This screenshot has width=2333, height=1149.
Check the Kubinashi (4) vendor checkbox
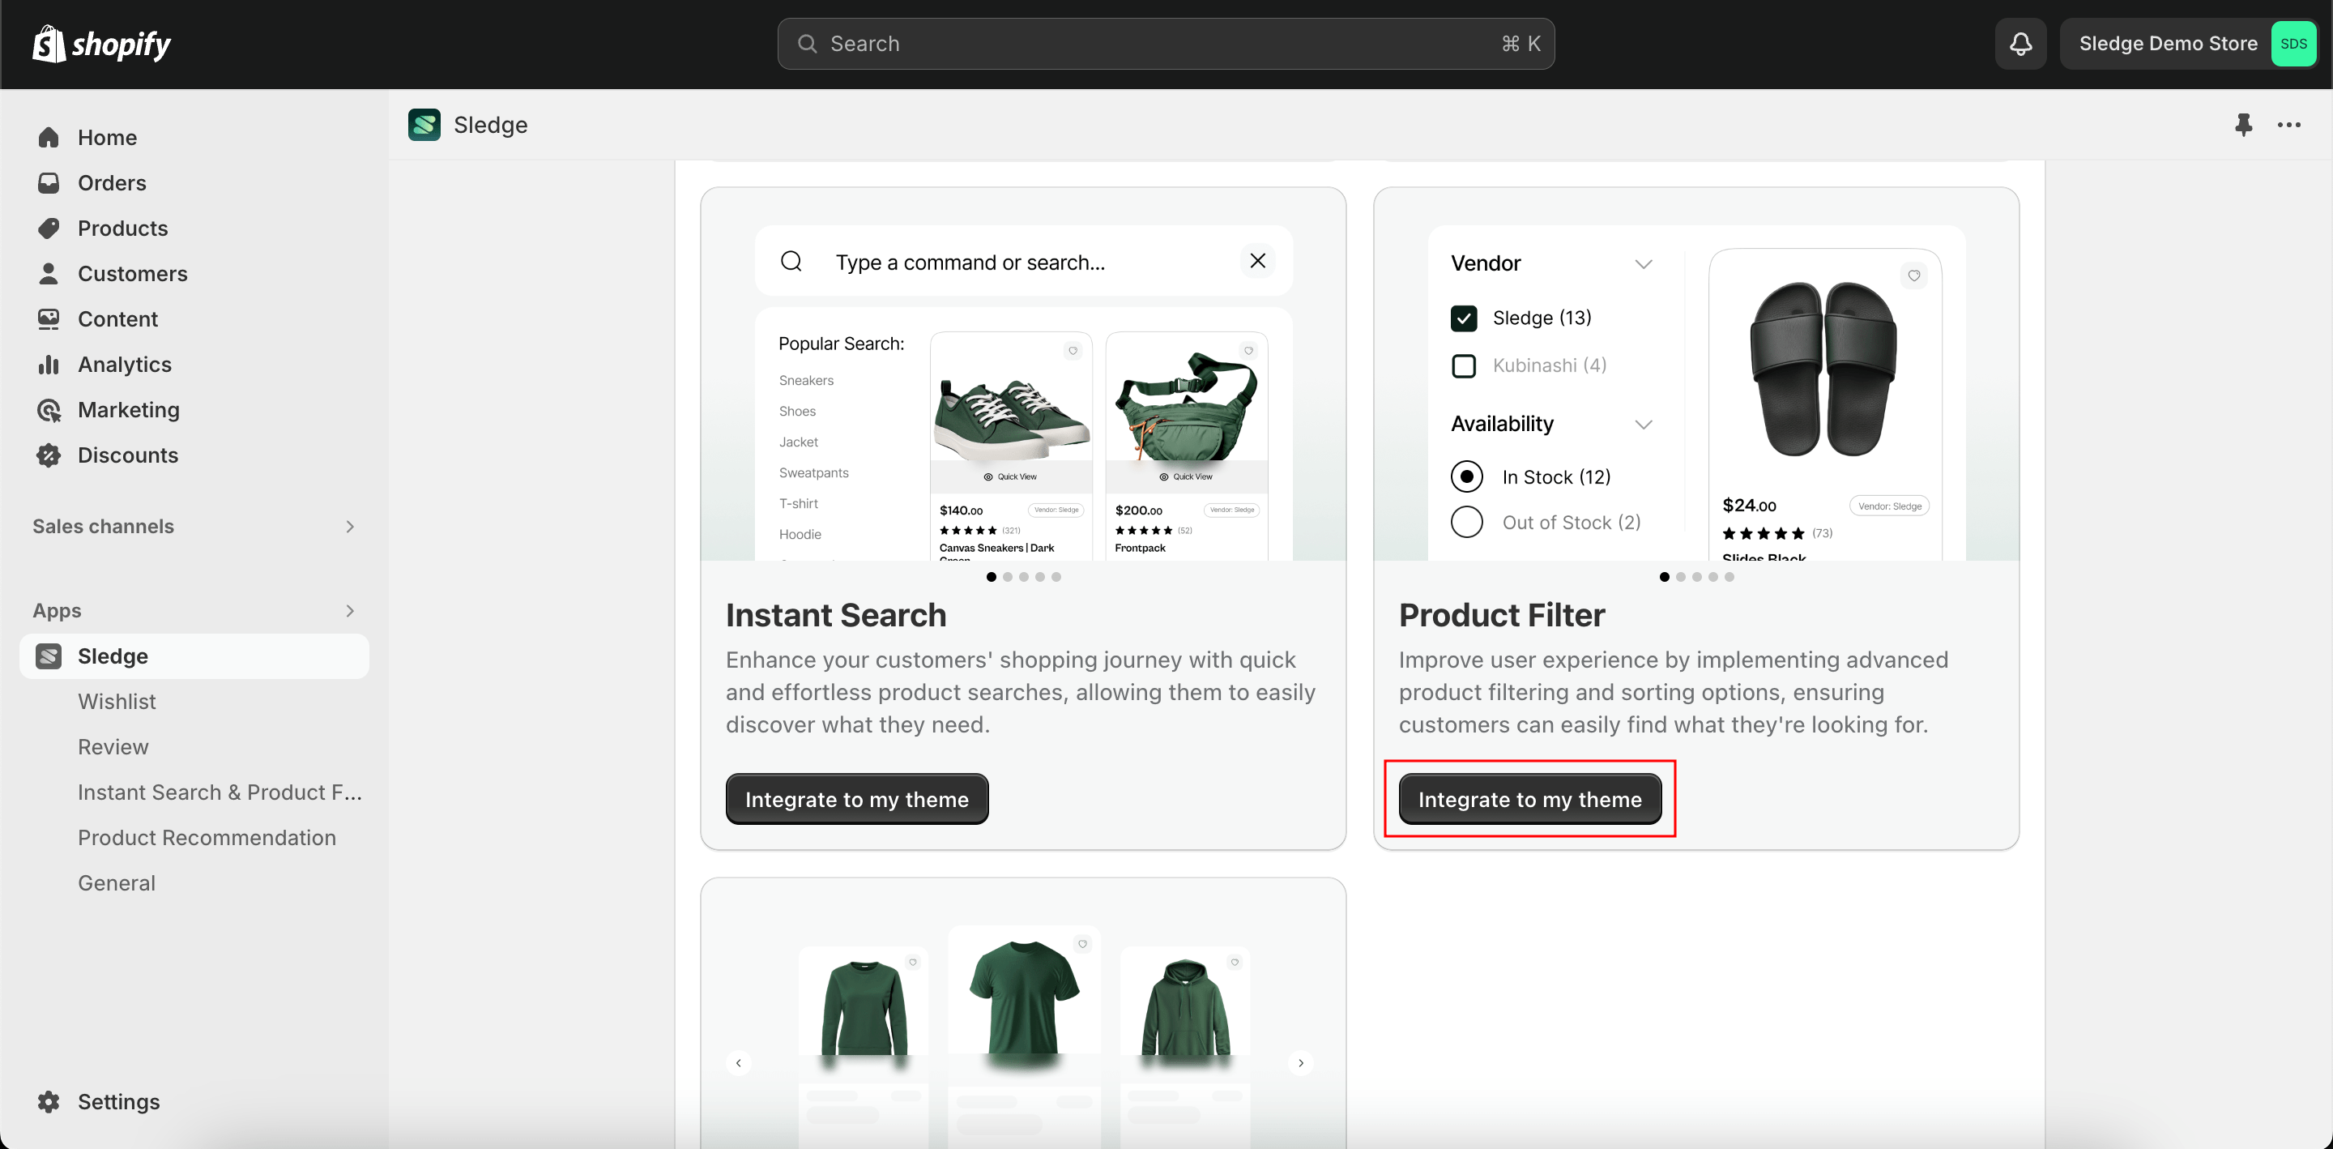[x=1464, y=365]
